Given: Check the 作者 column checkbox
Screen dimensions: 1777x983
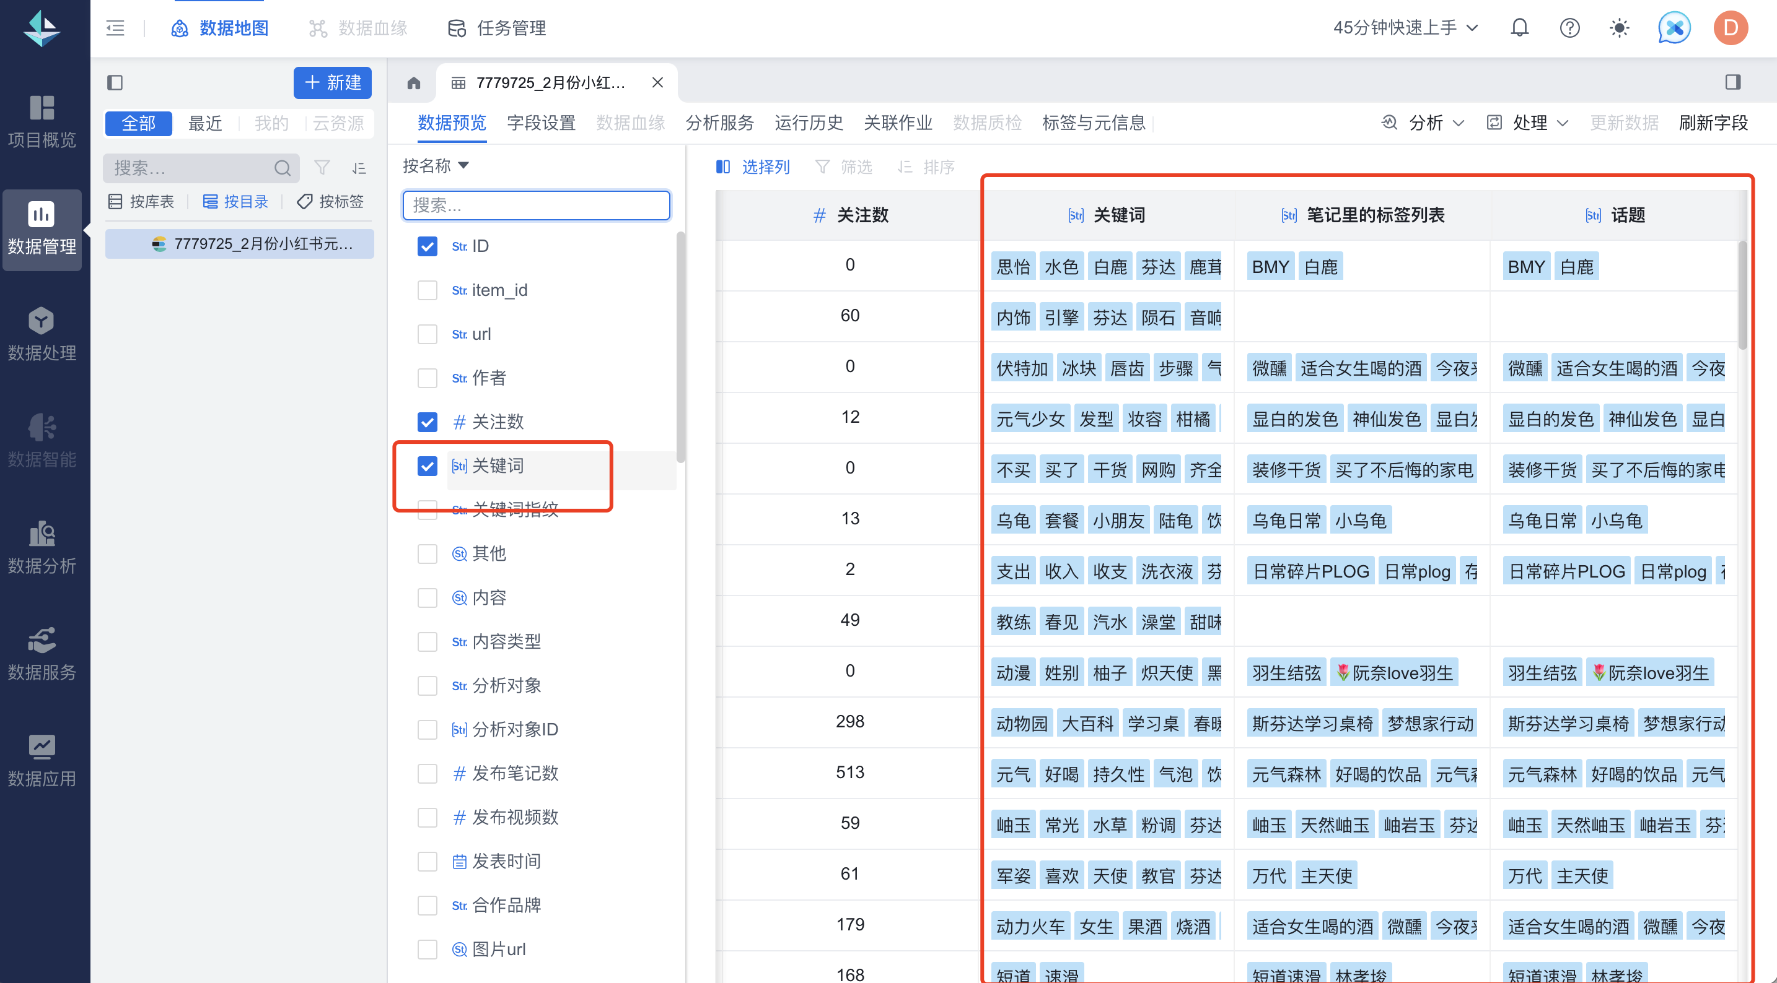Looking at the screenshot, I should [428, 378].
